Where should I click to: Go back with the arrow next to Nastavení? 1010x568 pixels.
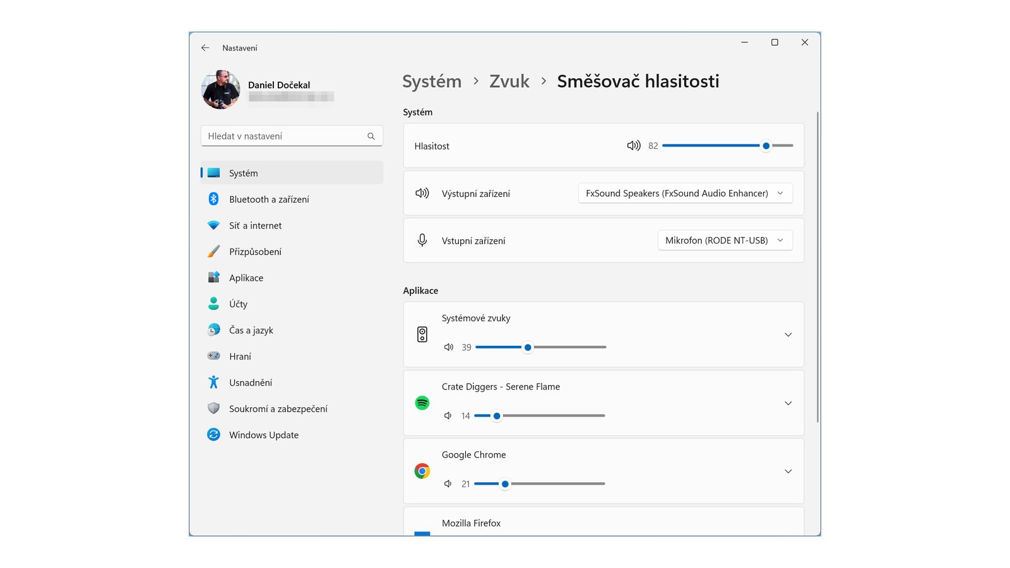[x=205, y=48]
